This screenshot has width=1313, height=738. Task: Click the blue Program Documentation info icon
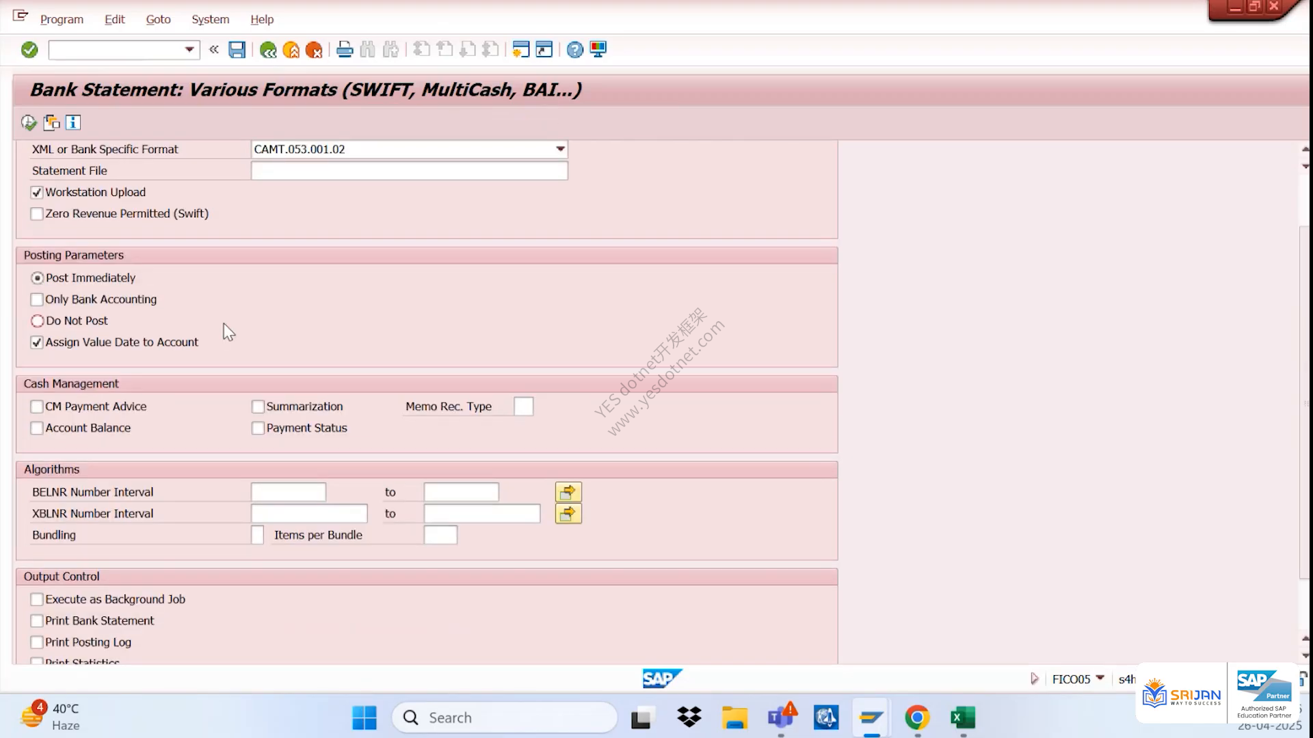click(73, 123)
